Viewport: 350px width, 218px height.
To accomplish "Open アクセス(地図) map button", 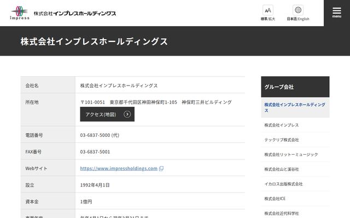I will (107, 114).
